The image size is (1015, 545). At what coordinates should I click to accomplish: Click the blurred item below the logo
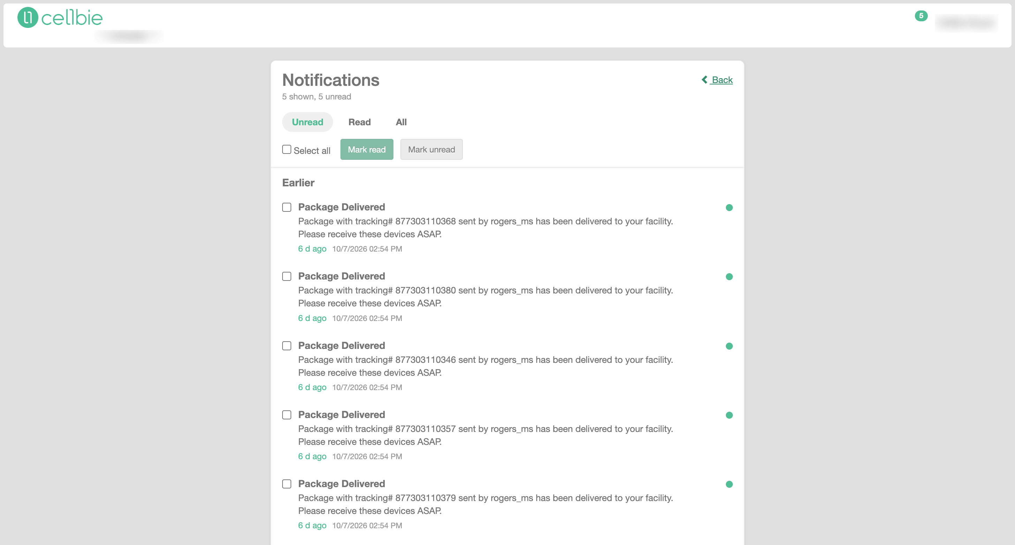click(128, 36)
